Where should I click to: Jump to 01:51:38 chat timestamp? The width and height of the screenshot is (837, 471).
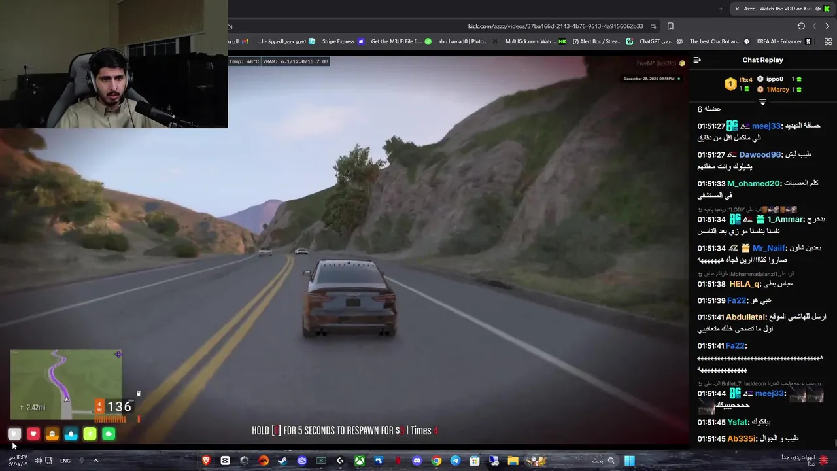[x=711, y=284]
